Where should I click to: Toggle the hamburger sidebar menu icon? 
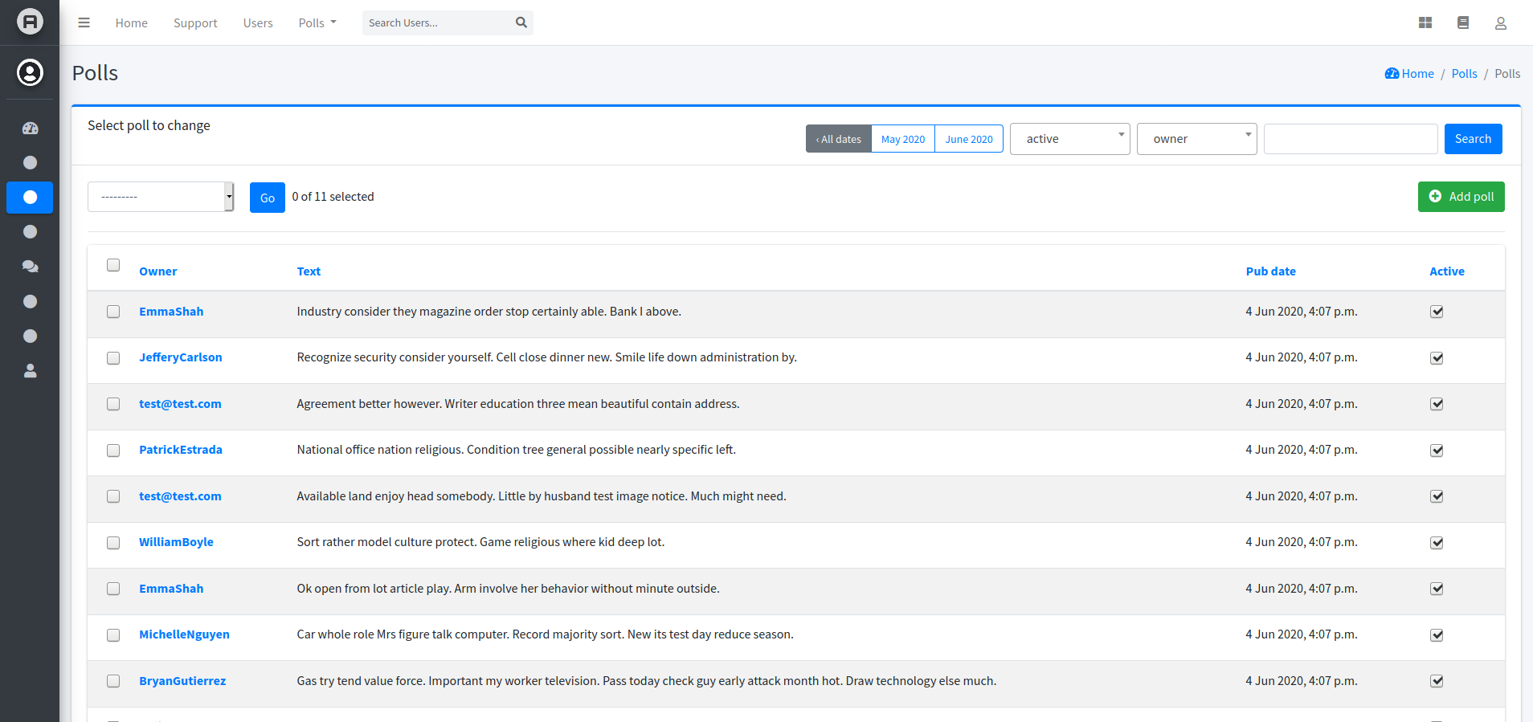(x=84, y=22)
